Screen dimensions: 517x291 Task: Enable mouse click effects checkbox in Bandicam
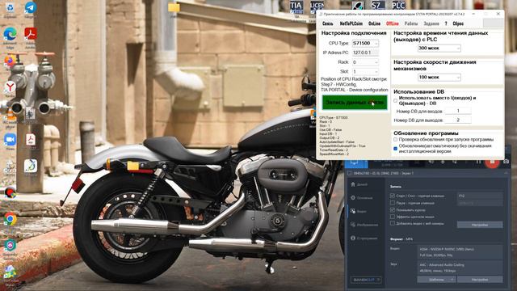(393, 217)
